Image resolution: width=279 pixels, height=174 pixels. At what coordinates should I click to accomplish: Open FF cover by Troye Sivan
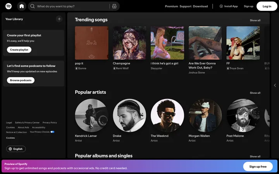pyautogui.click(x=243, y=43)
